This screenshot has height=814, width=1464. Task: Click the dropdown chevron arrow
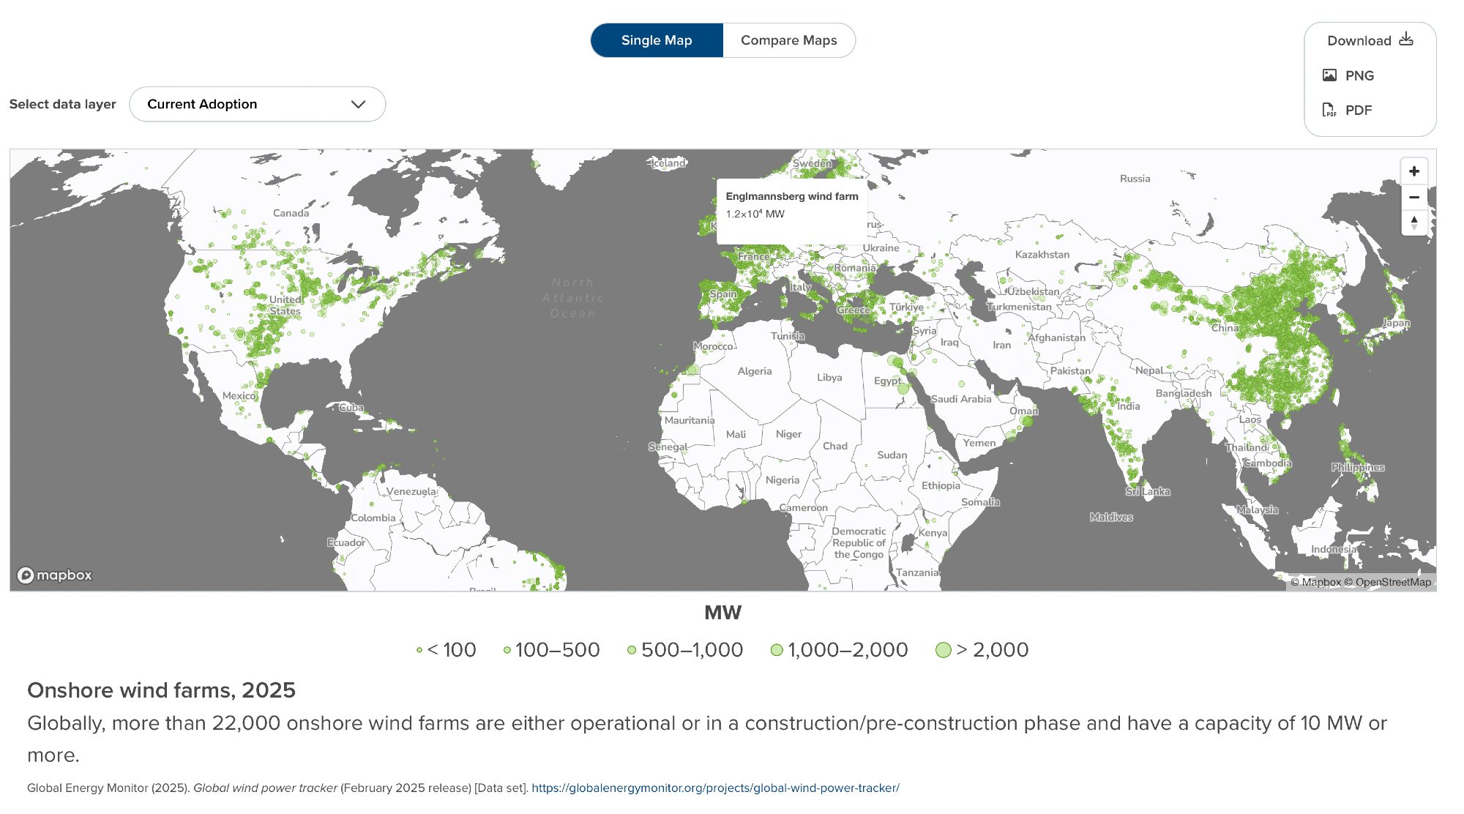coord(358,105)
